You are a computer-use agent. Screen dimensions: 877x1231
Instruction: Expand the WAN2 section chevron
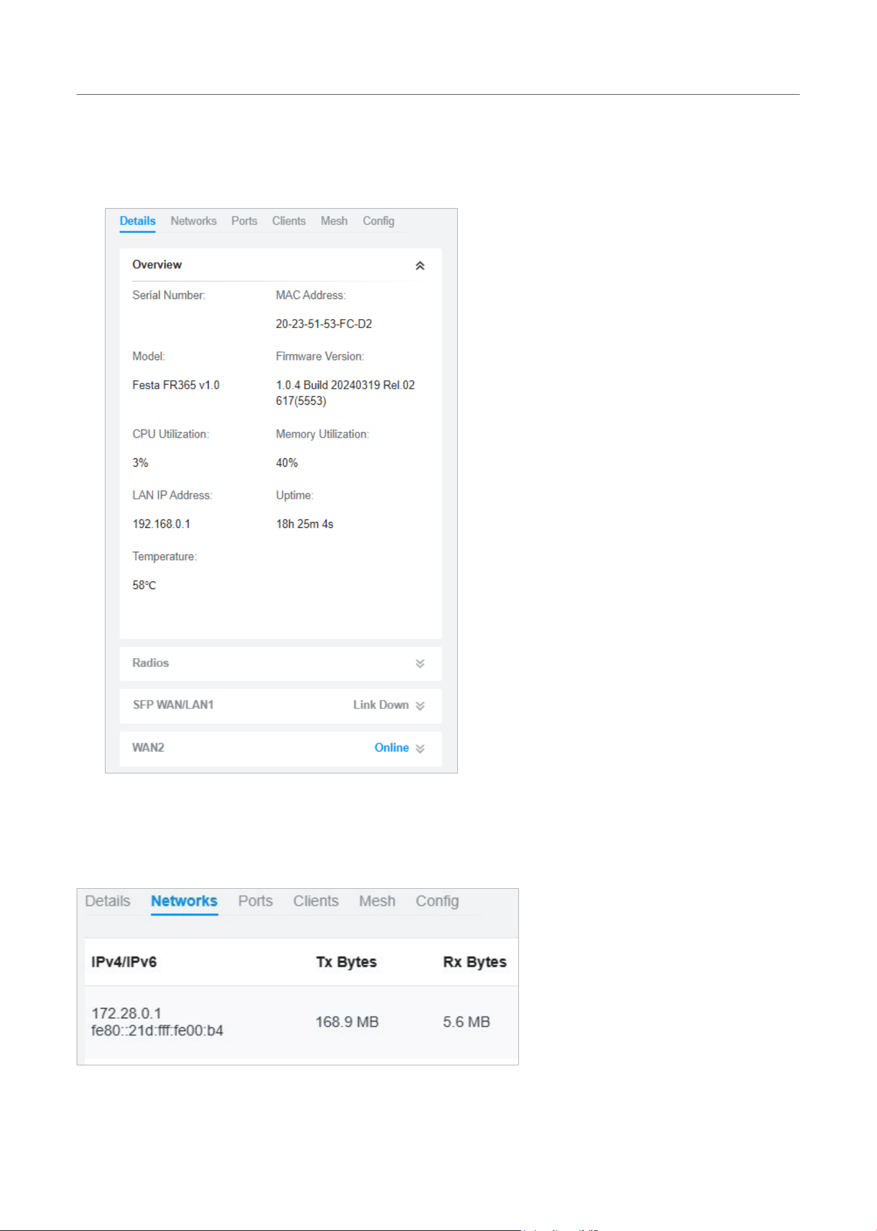pyautogui.click(x=420, y=748)
